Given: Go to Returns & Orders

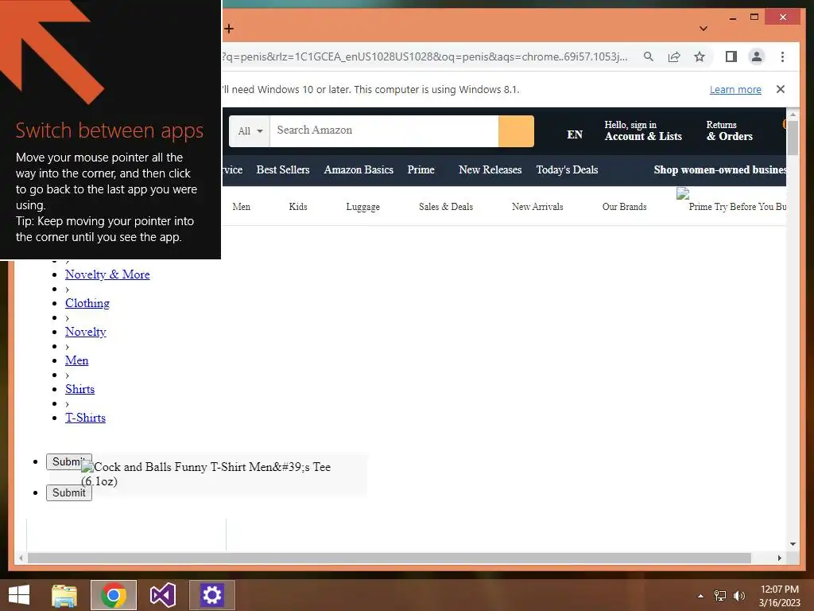Looking at the screenshot, I should [x=730, y=131].
